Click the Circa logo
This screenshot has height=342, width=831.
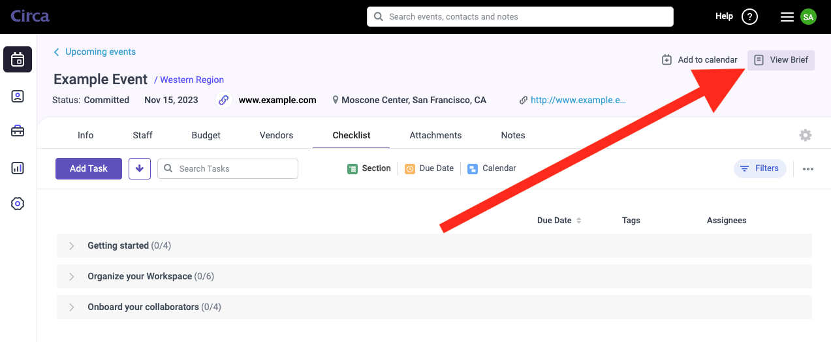point(30,16)
